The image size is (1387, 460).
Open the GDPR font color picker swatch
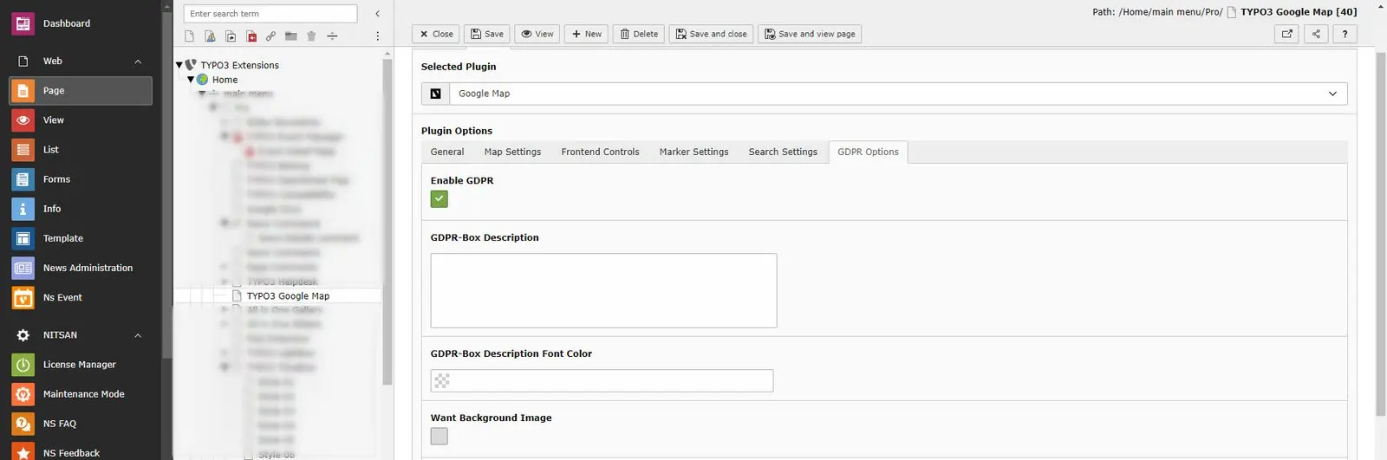(442, 381)
